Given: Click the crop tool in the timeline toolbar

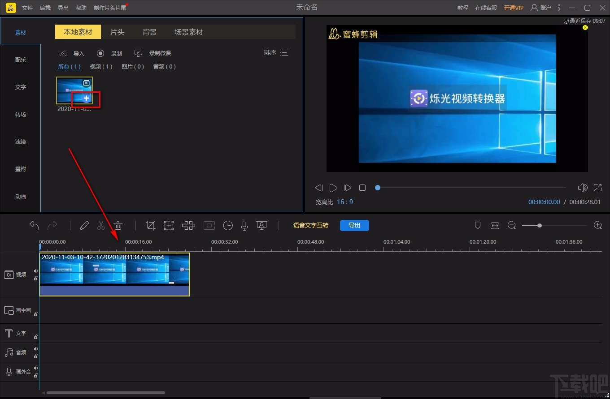Looking at the screenshot, I should [151, 226].
